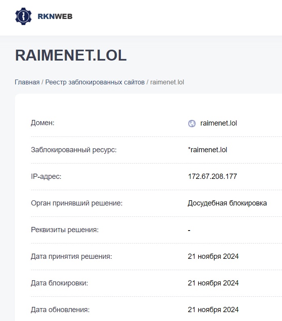Click the Дата обновления: label
The width and height of the screenshot is (282, 321).
(x=60, y=310)
